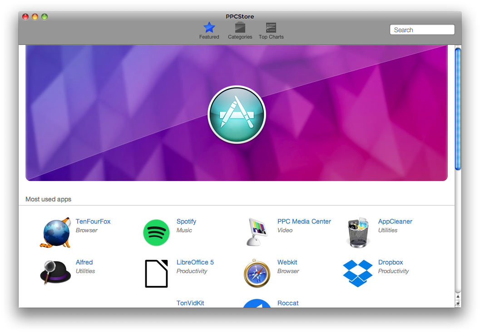Click the AppCleaner trash can icon

358,232
